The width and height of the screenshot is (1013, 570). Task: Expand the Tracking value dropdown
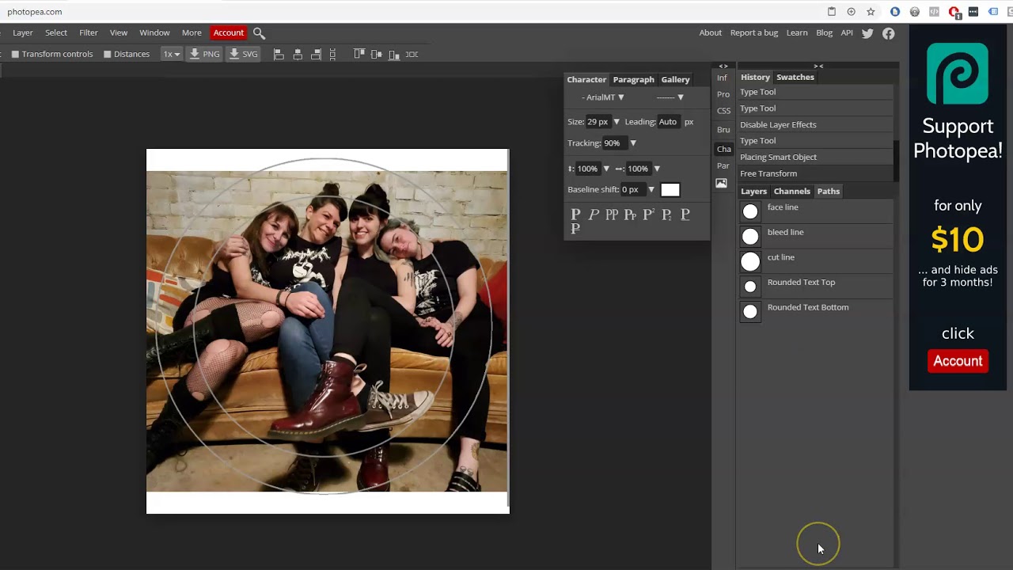pyautogui.click(x=633, y=143)
